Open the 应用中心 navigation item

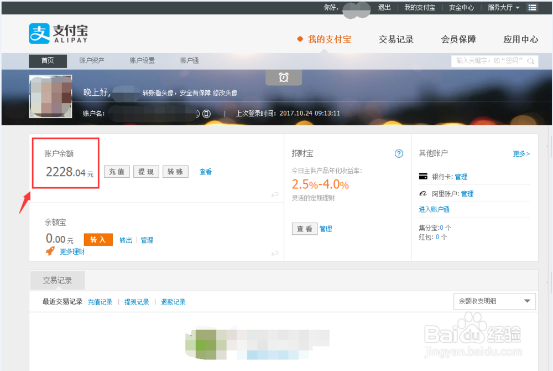click(520, 39)
